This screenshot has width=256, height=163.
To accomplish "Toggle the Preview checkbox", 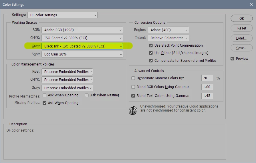I will (232, 59).
